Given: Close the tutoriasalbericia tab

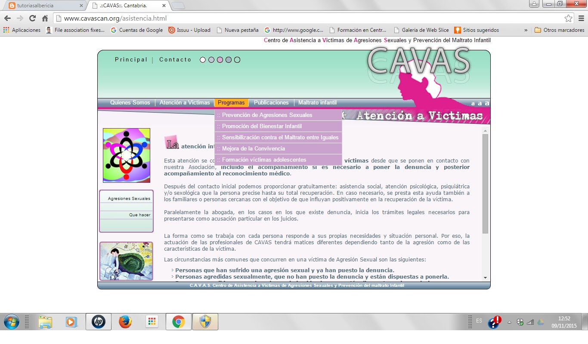Looking at the screenshot, I should [81, 6].
